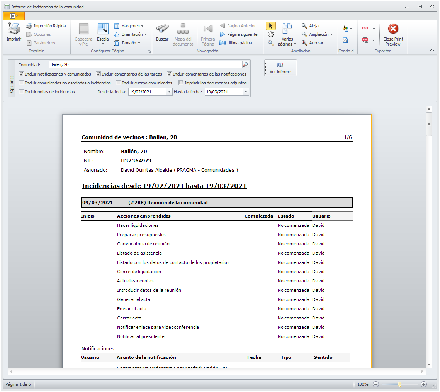Click the watermark icon in Fondo group
Viewport: 440px width, 392px height.
pos(345,41)
